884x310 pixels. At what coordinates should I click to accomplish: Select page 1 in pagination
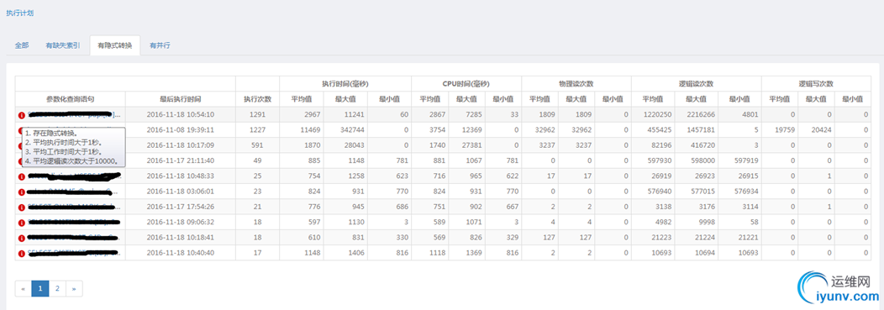(x=40, y=289)
